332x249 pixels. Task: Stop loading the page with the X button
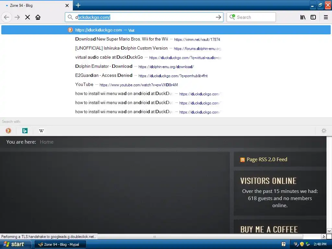point(28,17)
